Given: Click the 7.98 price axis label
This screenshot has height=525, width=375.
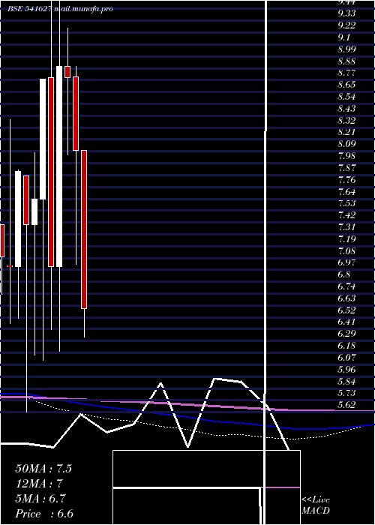Looking at the screenshot, I should [346, 156].
